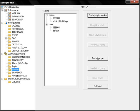
Task: Click the Panel kontrolny computer icon
Action: (2, 7)
